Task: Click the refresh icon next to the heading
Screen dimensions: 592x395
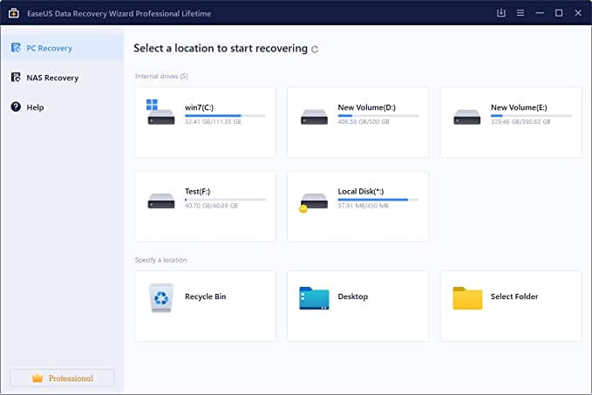Action: tap(315, 49)
